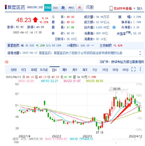This screenshot has width=145, height=146.
Task: Open 复星医药.HK quote link
Action: [x=16, y=46]
